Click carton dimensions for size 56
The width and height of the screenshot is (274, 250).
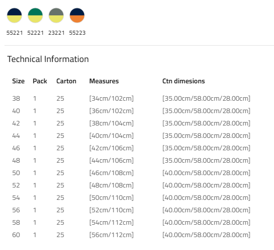click(206, 210)
